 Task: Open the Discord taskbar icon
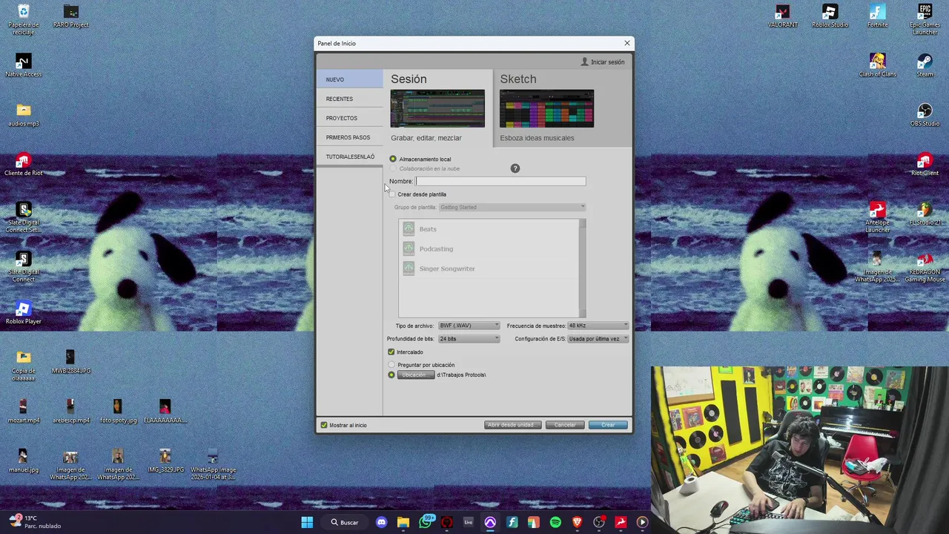tap(381, 523)
